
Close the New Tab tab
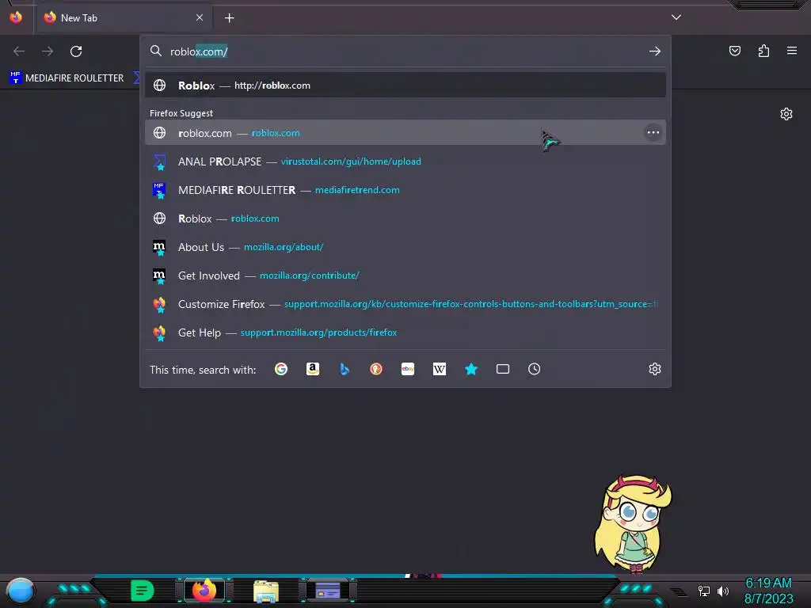click(200, 17)
